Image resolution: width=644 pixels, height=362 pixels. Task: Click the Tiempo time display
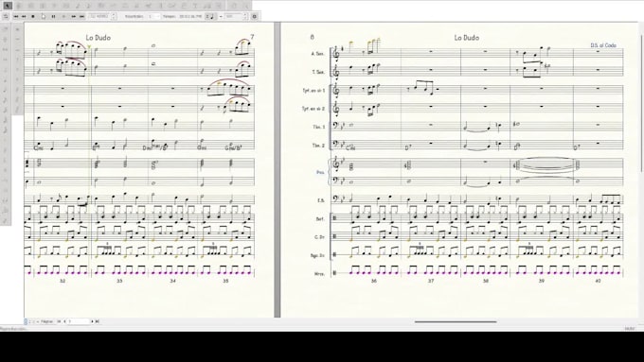[190, 16]
